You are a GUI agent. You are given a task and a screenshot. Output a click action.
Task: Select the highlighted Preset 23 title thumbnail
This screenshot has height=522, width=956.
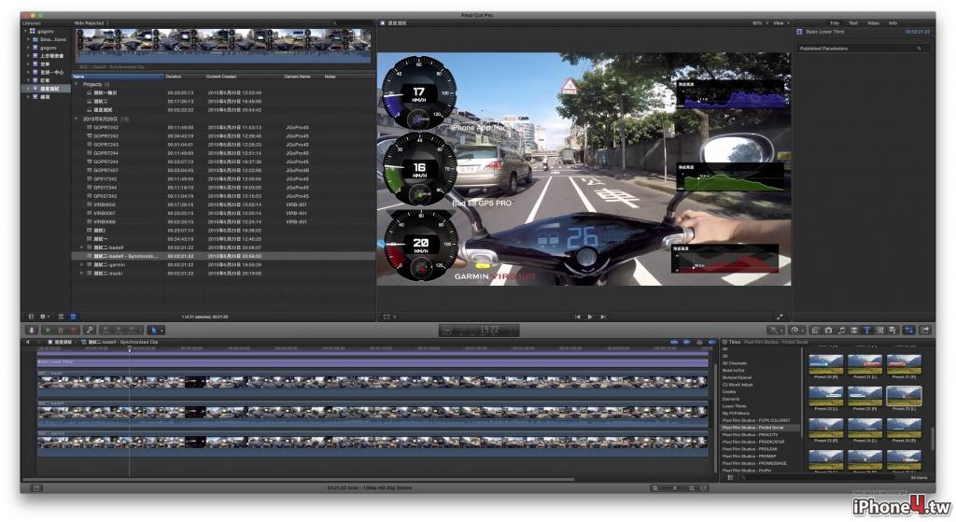904,397
